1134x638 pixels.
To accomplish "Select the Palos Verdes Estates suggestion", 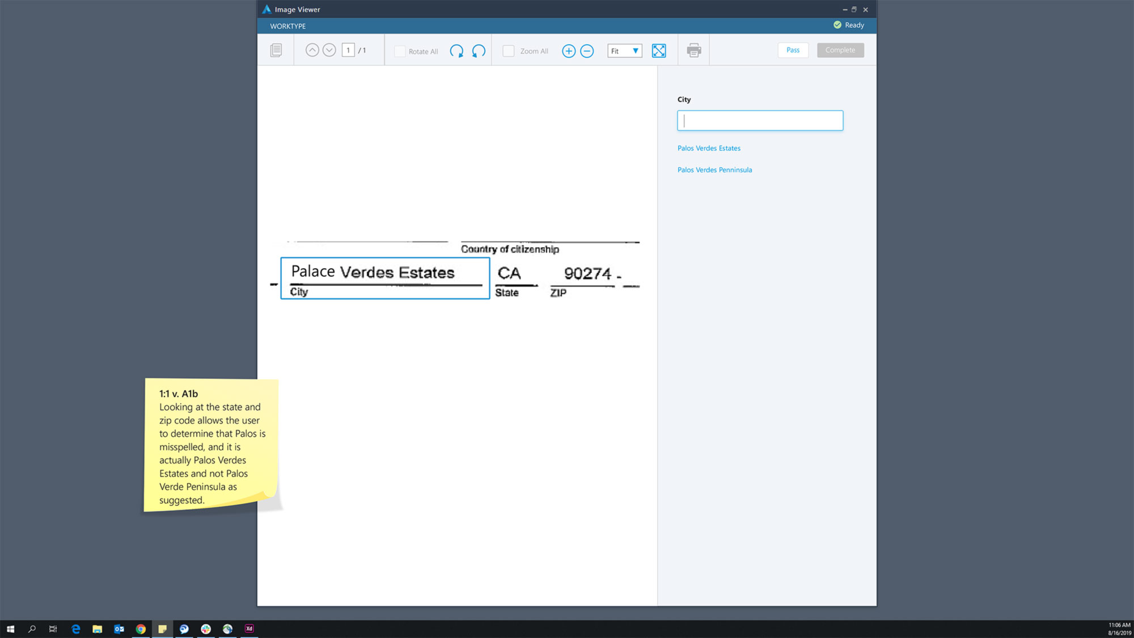I will point(709,148).
